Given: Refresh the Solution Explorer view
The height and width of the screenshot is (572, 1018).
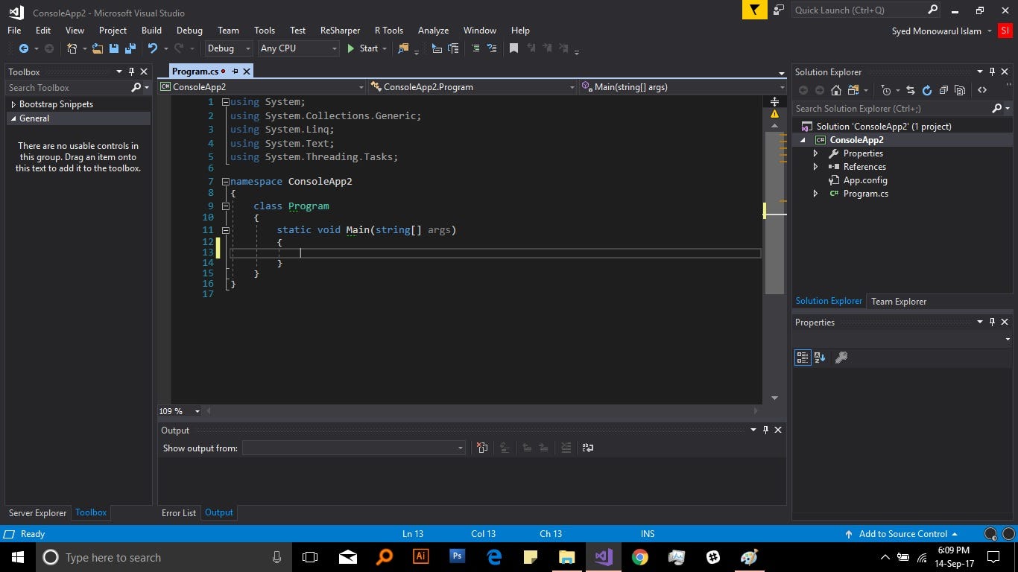Looking at the screenshot, I should click(927, 90).
